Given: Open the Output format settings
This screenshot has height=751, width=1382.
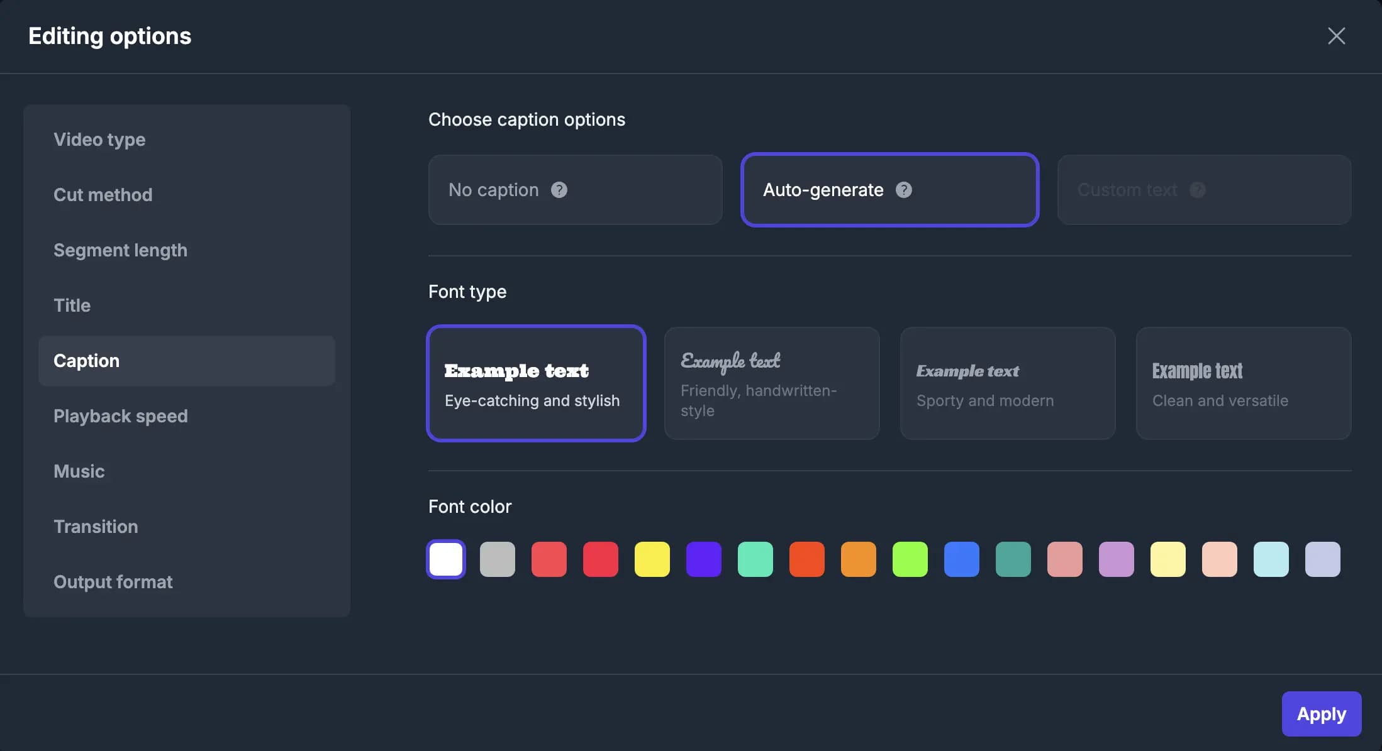Looking at the screenshot, I should (x=113, y=582).
